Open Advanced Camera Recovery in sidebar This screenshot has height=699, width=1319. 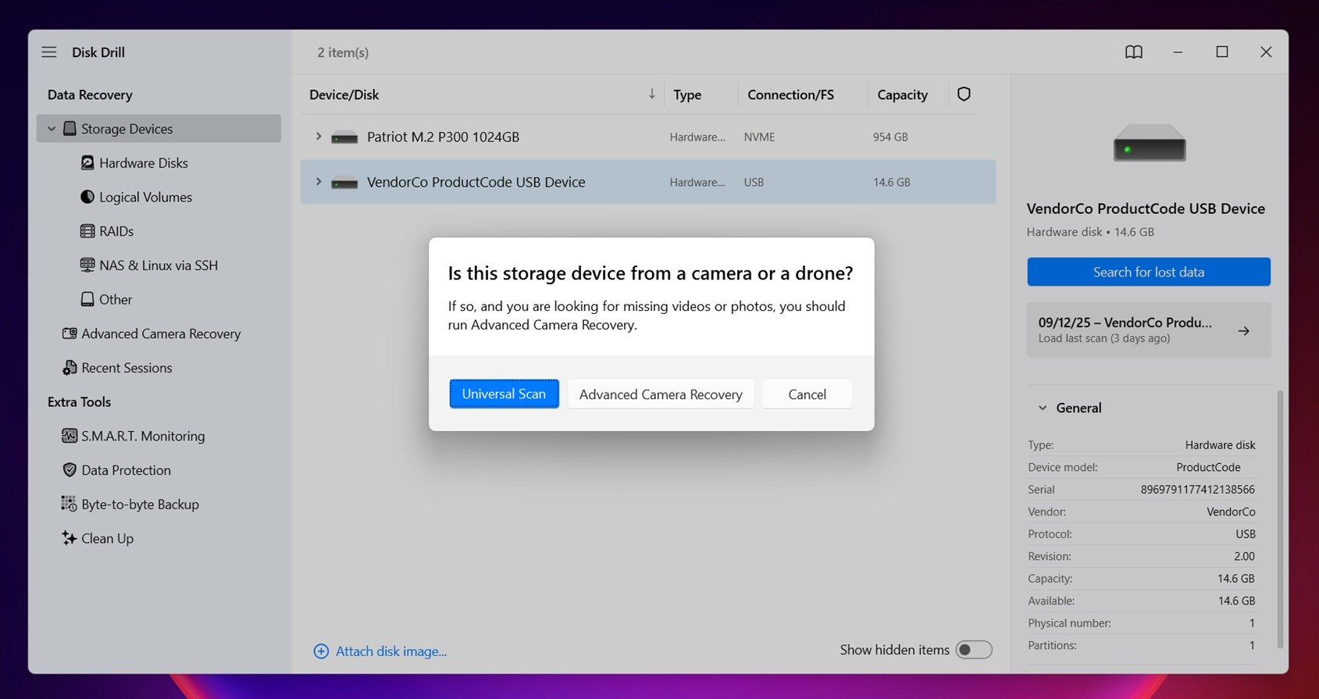click(x=160, y=333)
